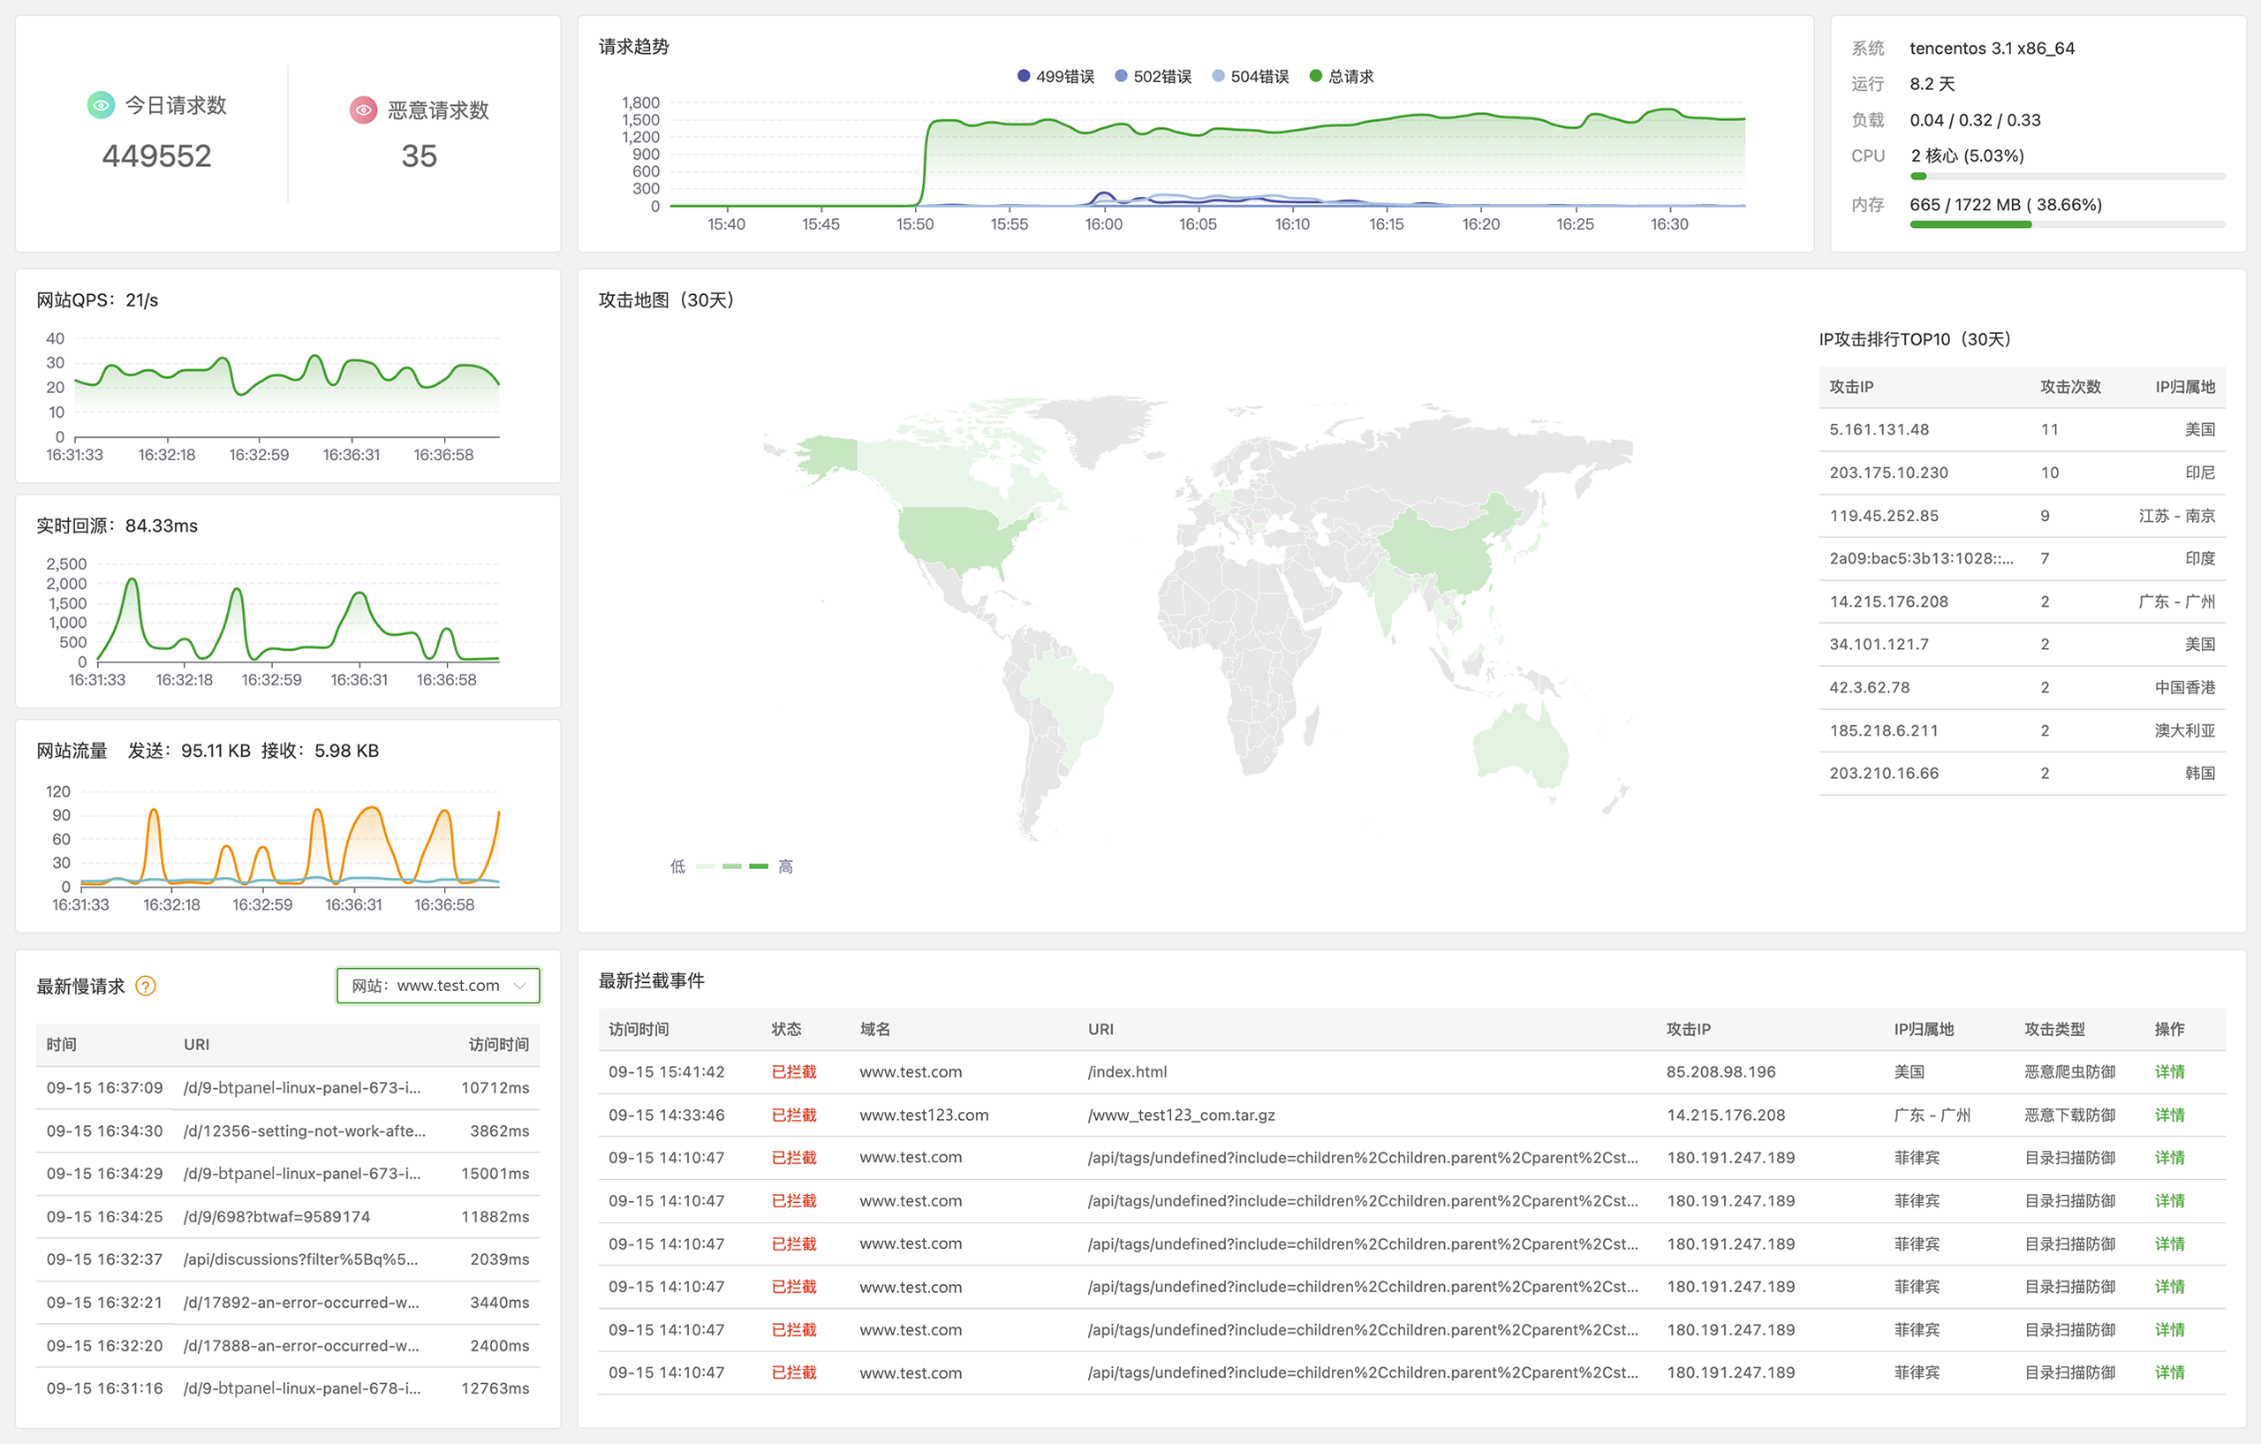Click the red eye icon beside 恶意请求数
Viewport: 2261px width, 1444px height.
[363, 110]
